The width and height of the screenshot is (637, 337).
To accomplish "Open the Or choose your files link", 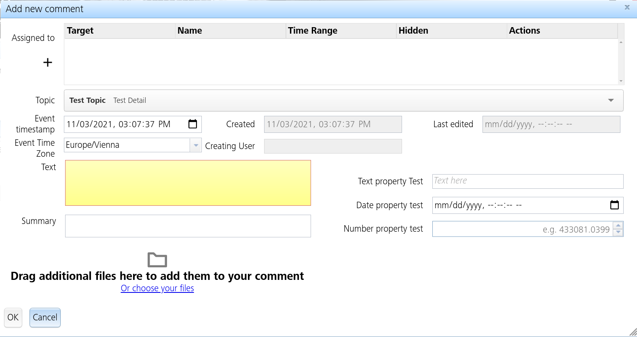I will tap(157, 288).
